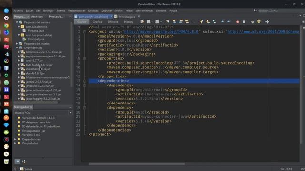Expand the Dependencias node in the Navegador
305x171 pixels.
point(15,139)
